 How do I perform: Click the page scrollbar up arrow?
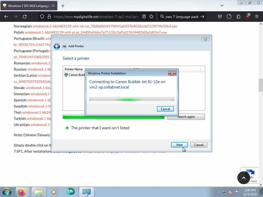(261, 24)
